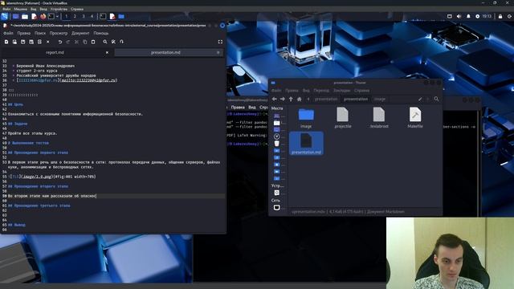Open Mousepad Документ menu

click(80, 34)
